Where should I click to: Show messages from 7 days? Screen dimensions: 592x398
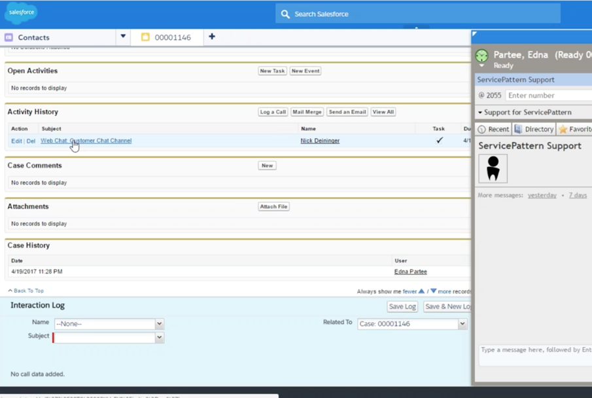pyautogui.click(x=578, y=195)
